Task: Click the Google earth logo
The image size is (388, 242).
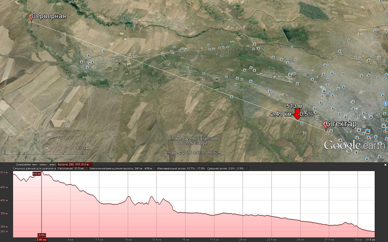Action: pyautogui.click(x=354, y=146)
